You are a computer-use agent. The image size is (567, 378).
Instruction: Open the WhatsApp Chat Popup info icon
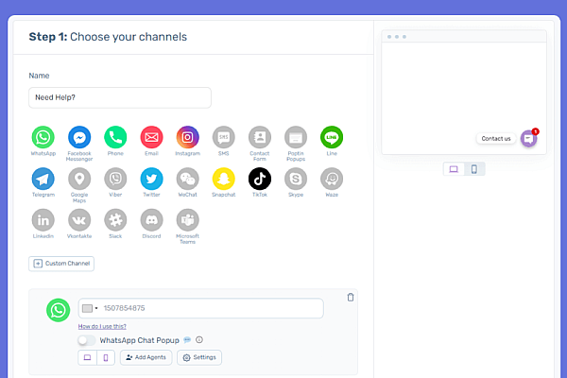click(x=199, y=339)
